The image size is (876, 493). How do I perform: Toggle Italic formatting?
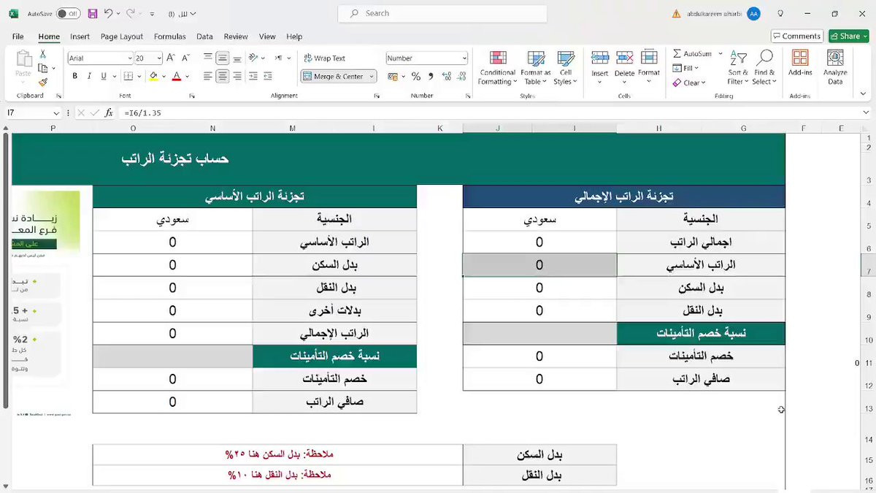click(89, 76)
